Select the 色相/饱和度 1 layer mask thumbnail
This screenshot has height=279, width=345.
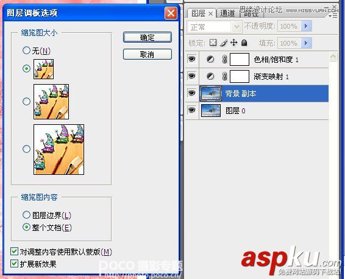(240, 59)
